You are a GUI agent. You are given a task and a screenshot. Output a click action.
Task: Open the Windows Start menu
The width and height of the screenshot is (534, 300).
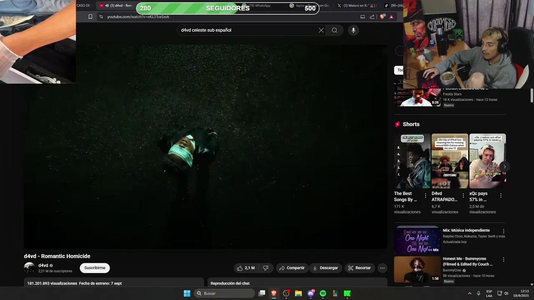click(x=187, y=293)
